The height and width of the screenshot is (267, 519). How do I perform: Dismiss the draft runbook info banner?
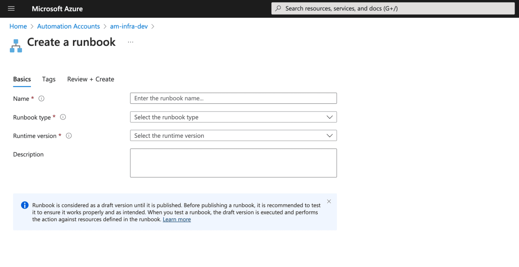pos(329,201)
